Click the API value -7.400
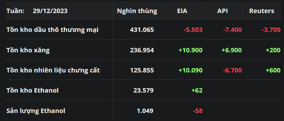This screenshot has width=284, height=121. [233, 30]
